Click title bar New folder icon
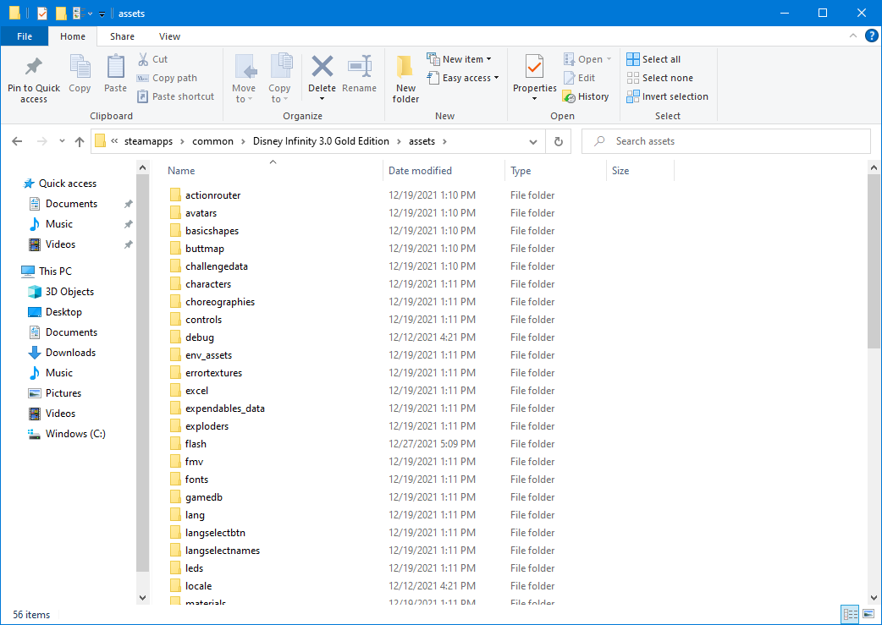The height and width of the screenshot is (625, 882). tap(61, 13)
